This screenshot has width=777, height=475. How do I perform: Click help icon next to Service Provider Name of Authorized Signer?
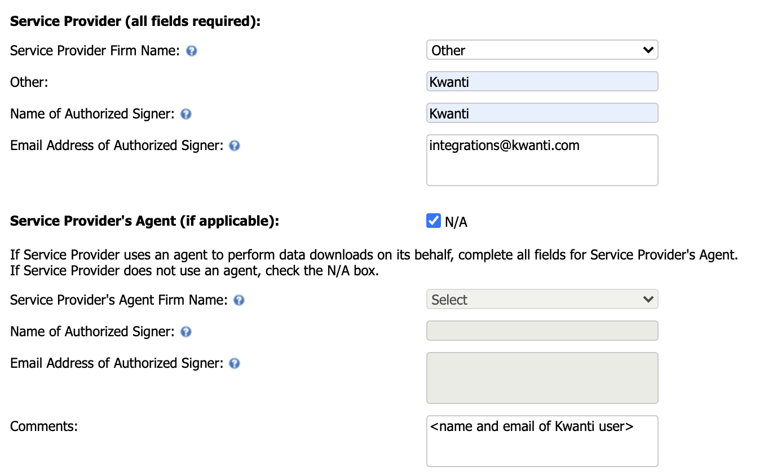(x=186, y=114)
